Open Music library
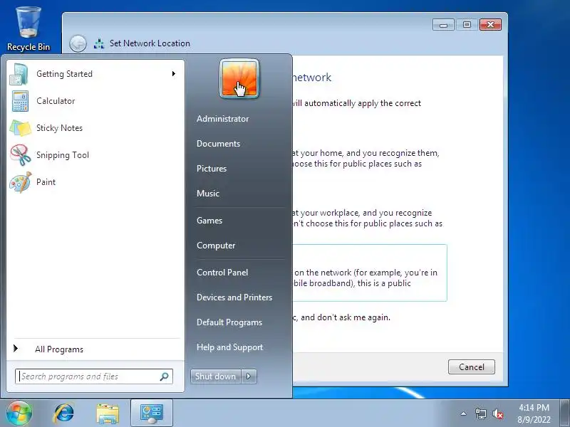This screenshot has height=427, width=570. point(208,194)
